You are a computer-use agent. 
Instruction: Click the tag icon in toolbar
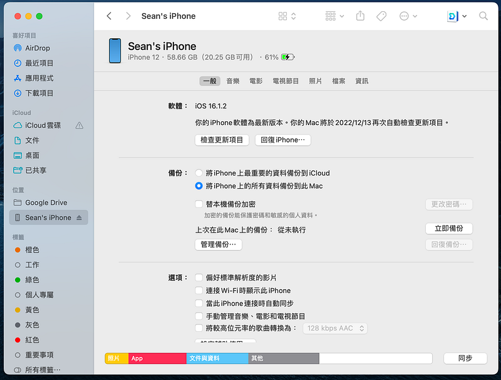coord(381,16)
